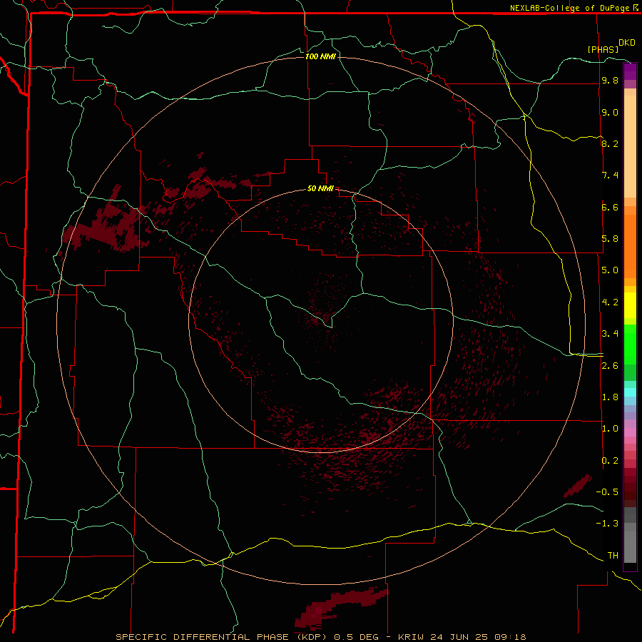
Task: Click the 5.0 color scale value
Action: click(610, 270)
